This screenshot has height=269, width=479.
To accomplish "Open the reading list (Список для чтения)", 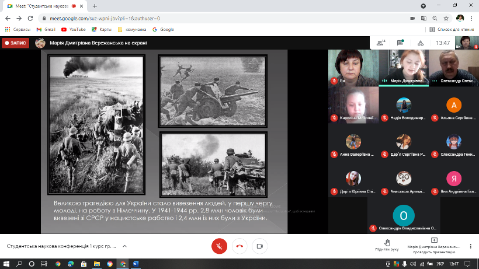I will pyautogui.click(x=450, y=29).
